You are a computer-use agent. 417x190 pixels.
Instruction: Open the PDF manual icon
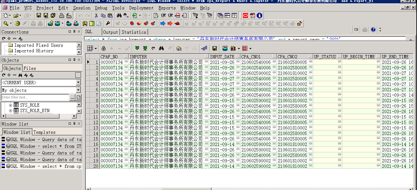[x=252, y=16]
